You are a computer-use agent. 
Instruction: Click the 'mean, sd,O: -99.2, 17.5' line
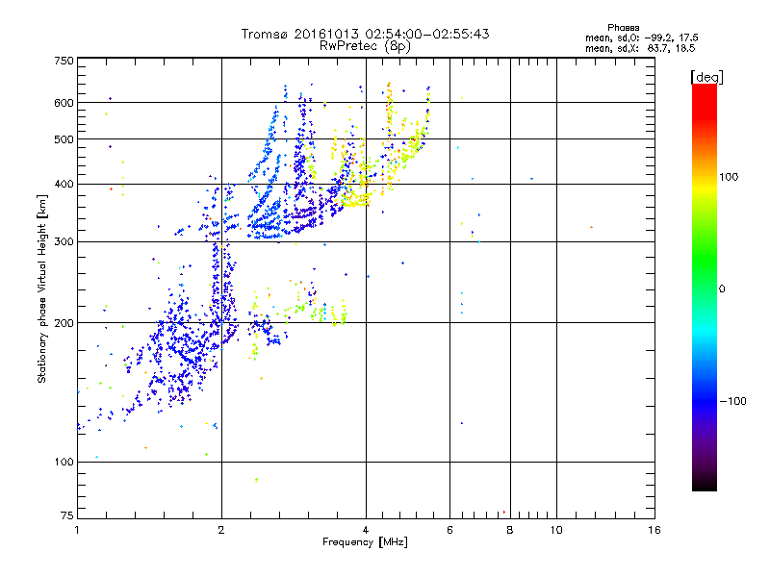click(641, 38)
